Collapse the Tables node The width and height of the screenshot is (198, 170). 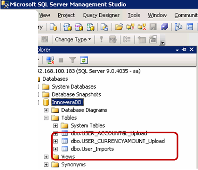pos(46,118)
